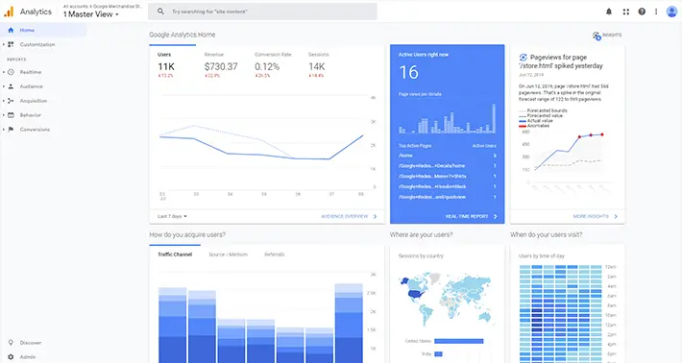Select the Sessions metric tab

pos(318,64)
